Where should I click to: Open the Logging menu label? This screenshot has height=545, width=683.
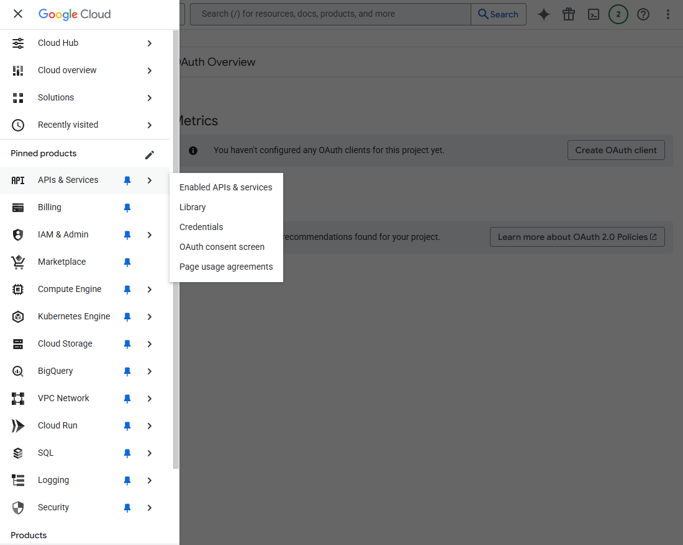53,480
